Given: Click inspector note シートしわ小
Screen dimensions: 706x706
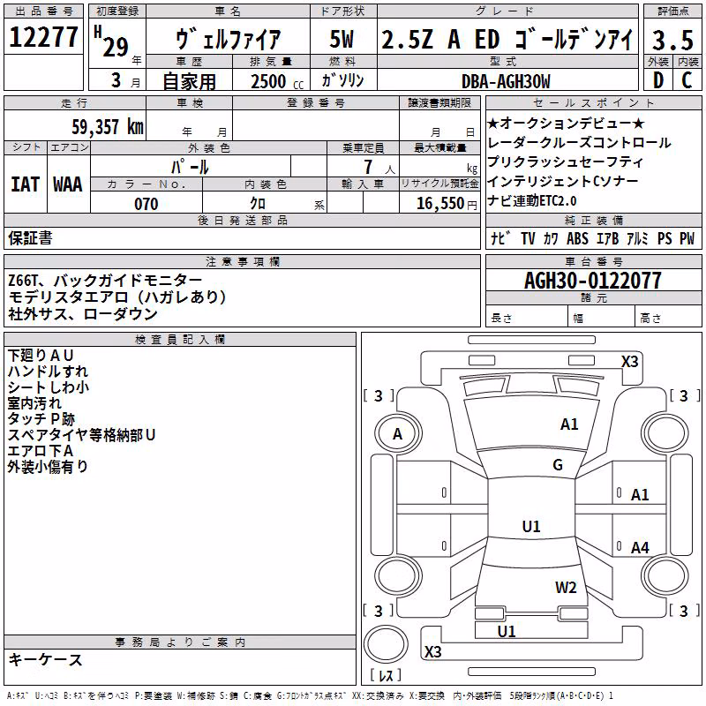Looking at the screenshot, I should pyautogui.click(x=49, y=387).
